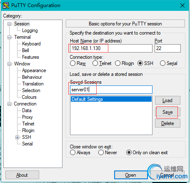This screenshot has width=190, height=183.
Task: Open the Logging category
Action: (x=30, y=30)
